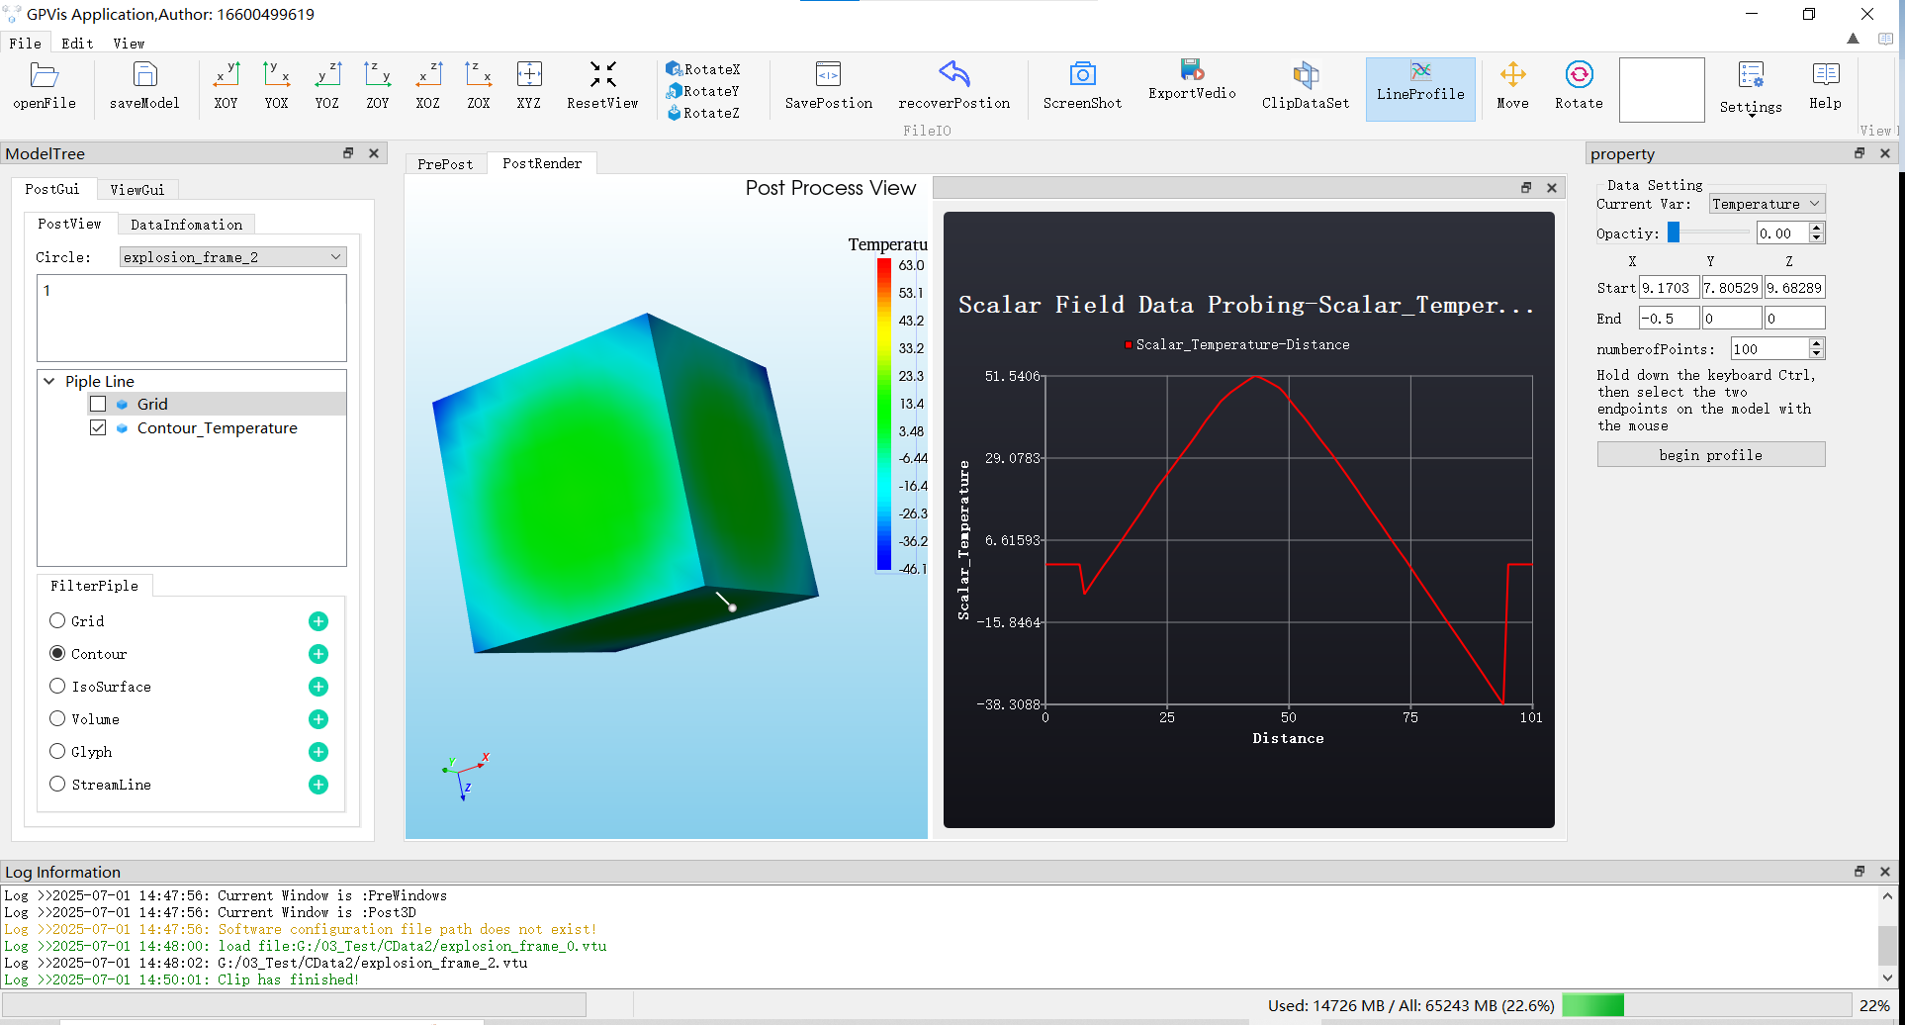Add Volume filter with plus button

(x=318, y=719)
